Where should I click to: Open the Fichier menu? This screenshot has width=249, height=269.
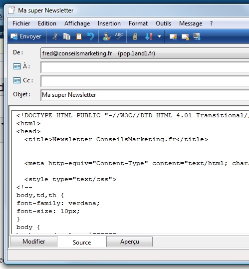point(21,23)
